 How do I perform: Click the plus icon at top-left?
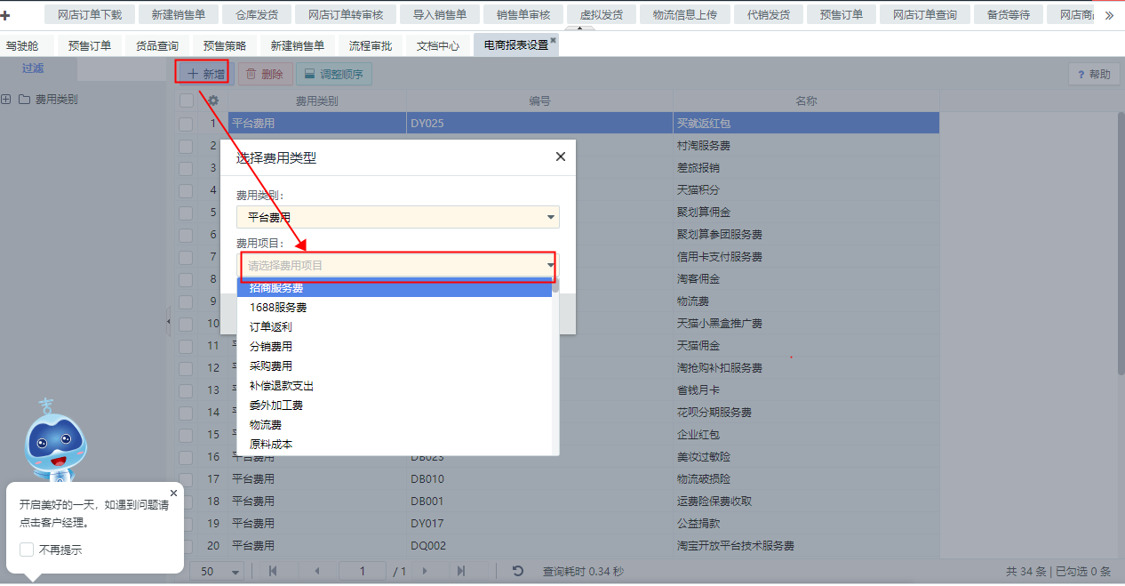(x=6, y=15)
